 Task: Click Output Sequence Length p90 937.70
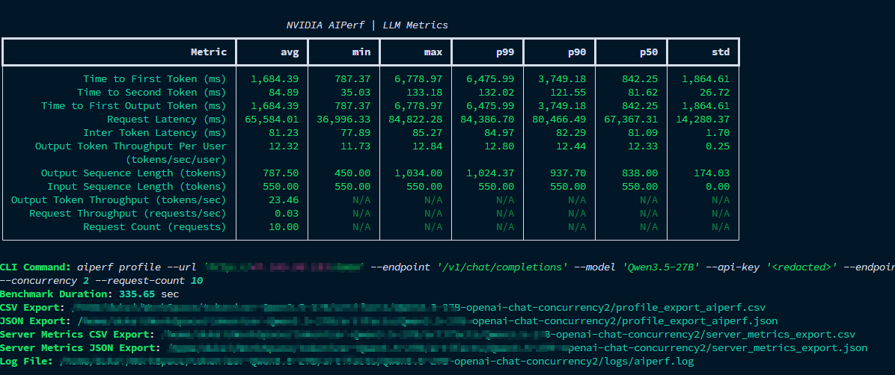pyautogui.click(x=569, y=173)
